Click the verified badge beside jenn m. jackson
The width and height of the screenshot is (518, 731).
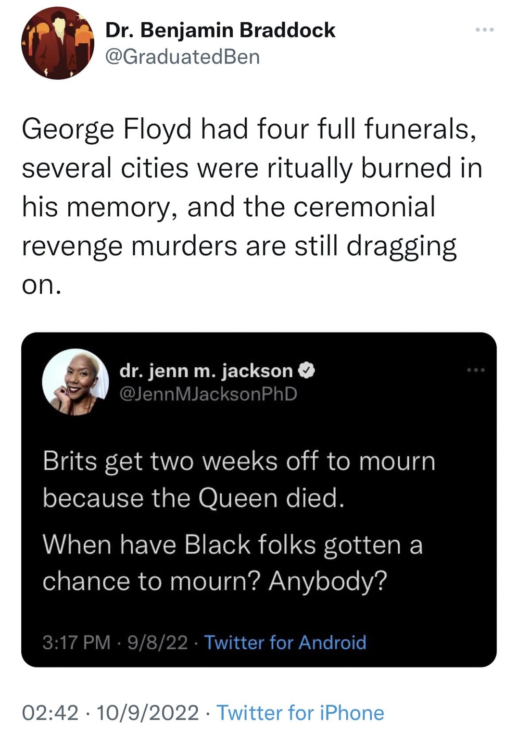coord(306,371)
